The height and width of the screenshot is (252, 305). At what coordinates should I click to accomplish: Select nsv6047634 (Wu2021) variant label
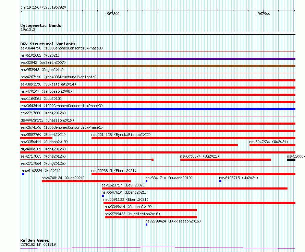(x=269, y=142)
